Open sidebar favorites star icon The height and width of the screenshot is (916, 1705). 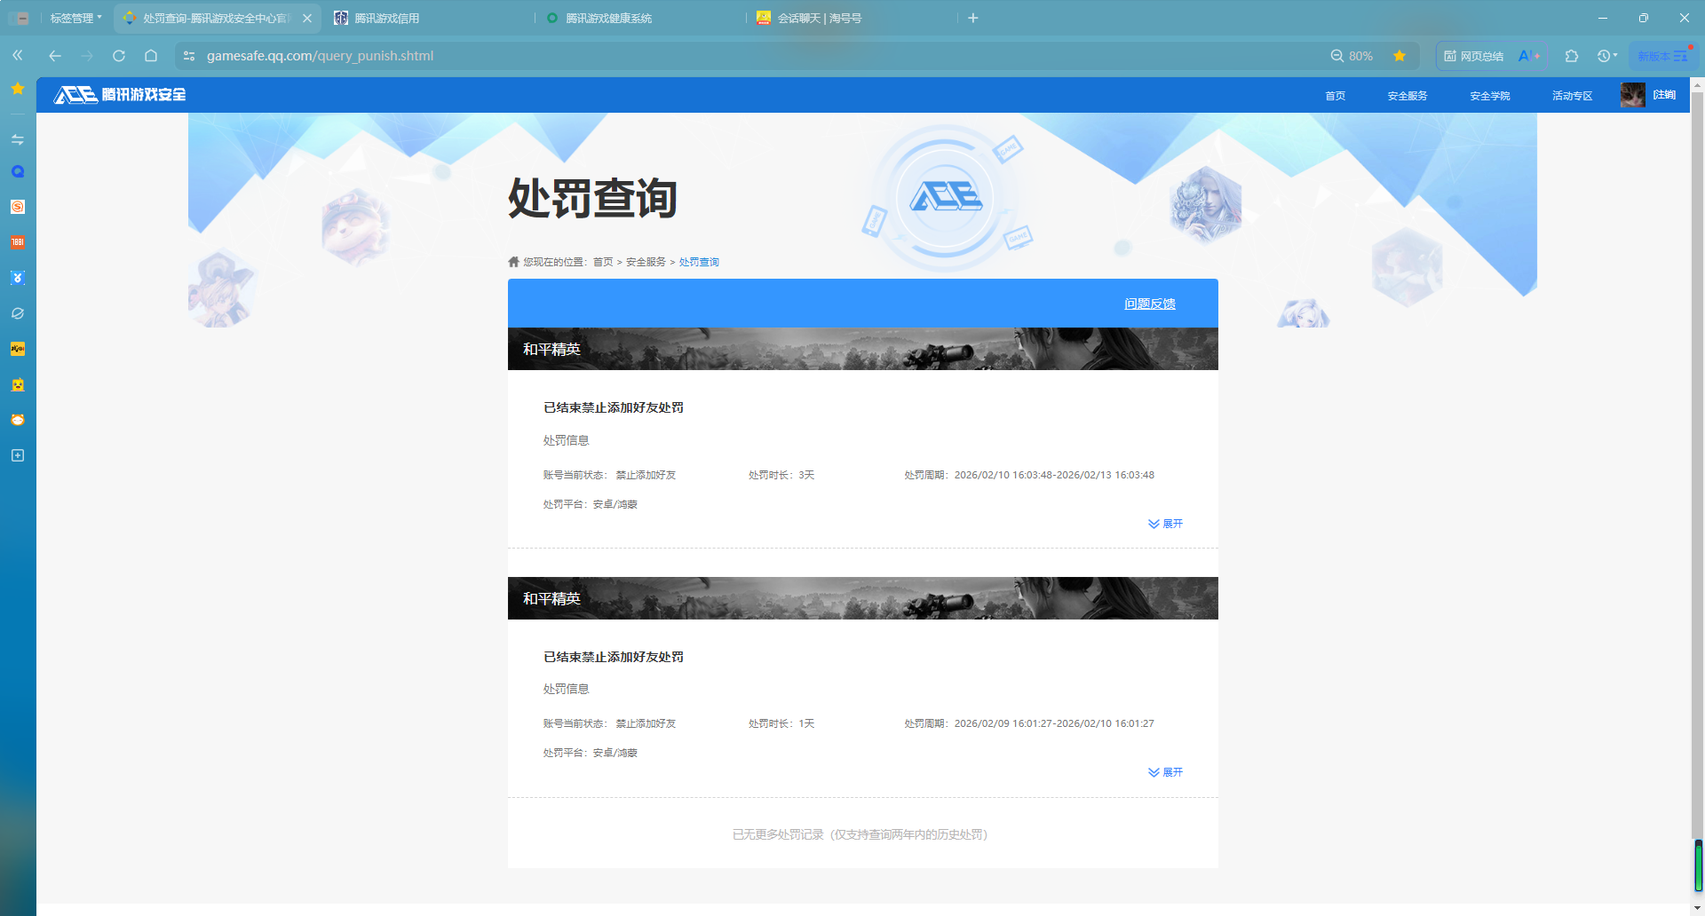coord(18,89)
